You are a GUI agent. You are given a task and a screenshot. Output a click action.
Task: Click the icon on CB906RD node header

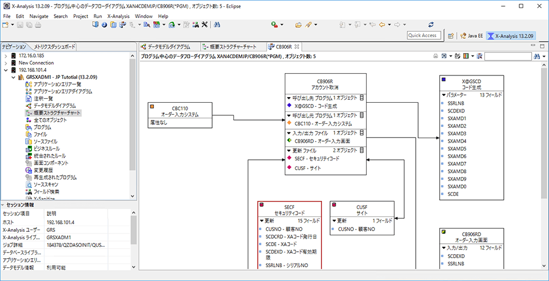click(x=444, y=232)
